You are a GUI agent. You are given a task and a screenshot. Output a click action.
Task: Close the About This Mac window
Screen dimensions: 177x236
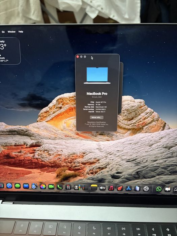point(78,57)
